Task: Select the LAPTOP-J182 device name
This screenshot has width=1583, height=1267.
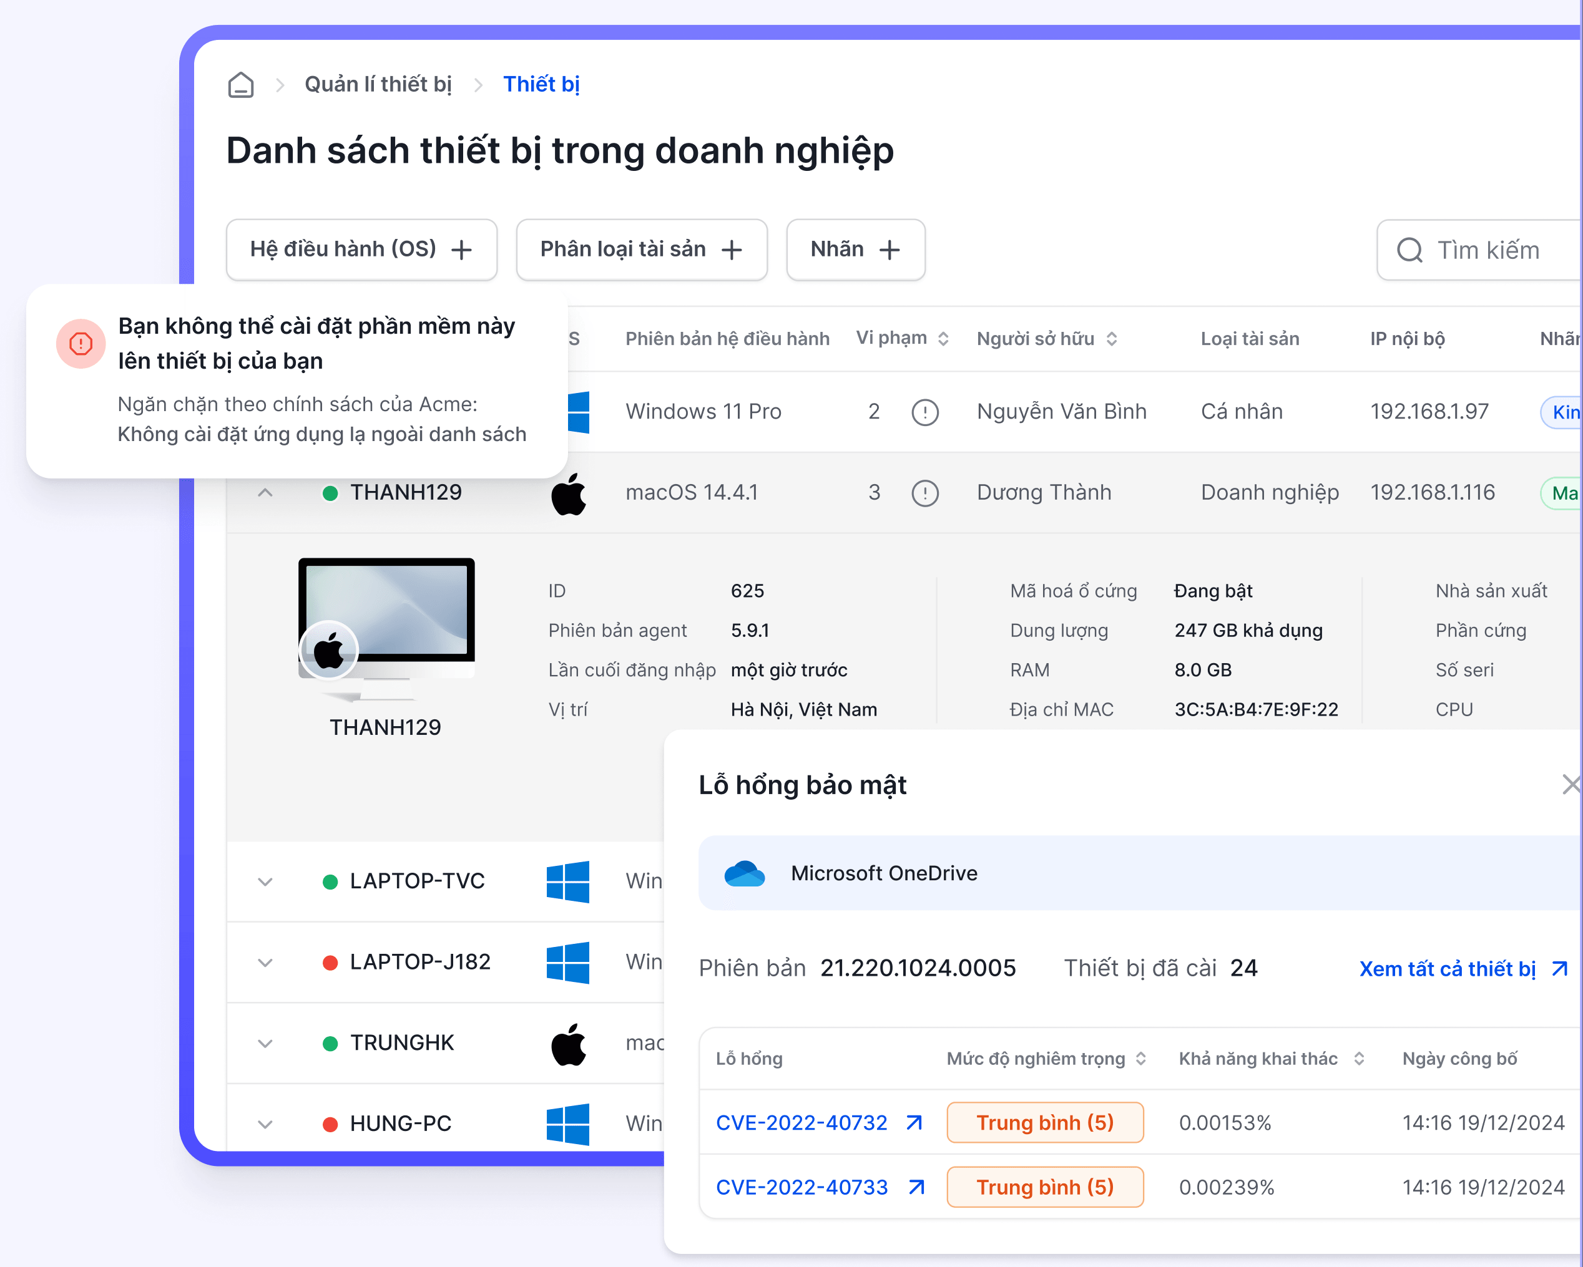Action: pyautogui.click(x=420, y=962)
